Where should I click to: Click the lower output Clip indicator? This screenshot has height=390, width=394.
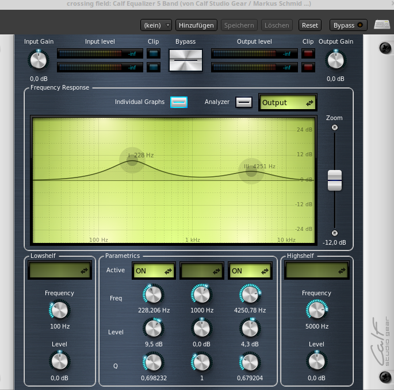pyautogui.click(x=308, y=67)
